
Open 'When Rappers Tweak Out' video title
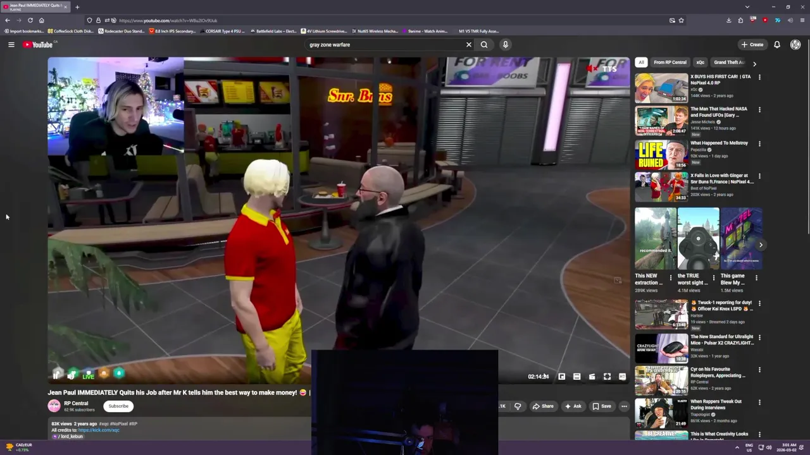point(716,404)
